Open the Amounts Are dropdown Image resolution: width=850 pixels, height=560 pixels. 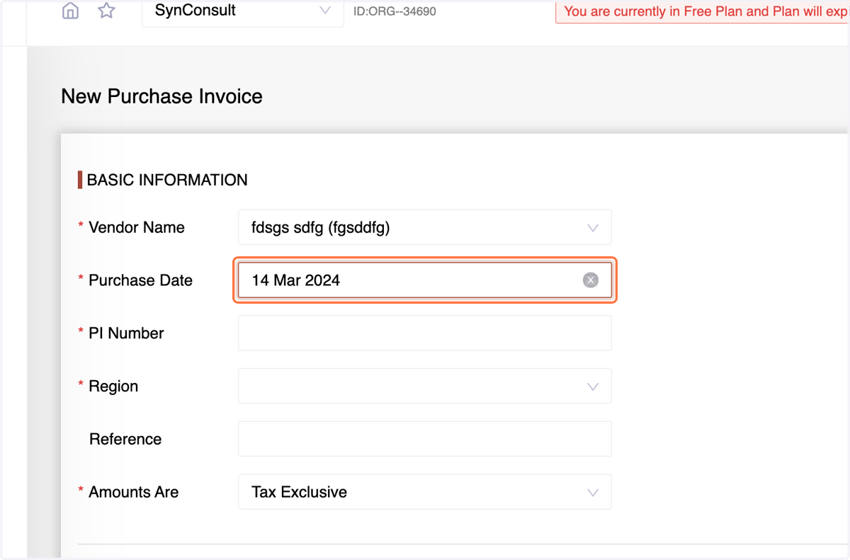[x=425, y=492]
